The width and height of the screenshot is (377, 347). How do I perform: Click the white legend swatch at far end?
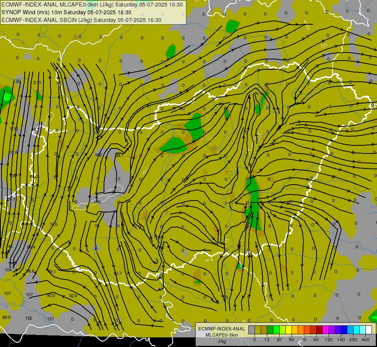(369, 330)
